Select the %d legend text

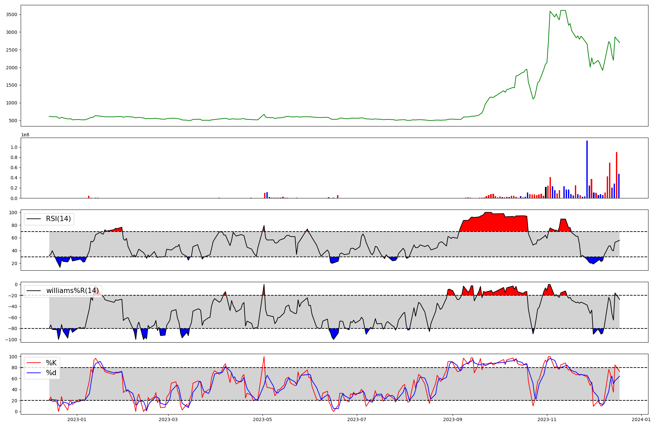(x=51, y=373)
